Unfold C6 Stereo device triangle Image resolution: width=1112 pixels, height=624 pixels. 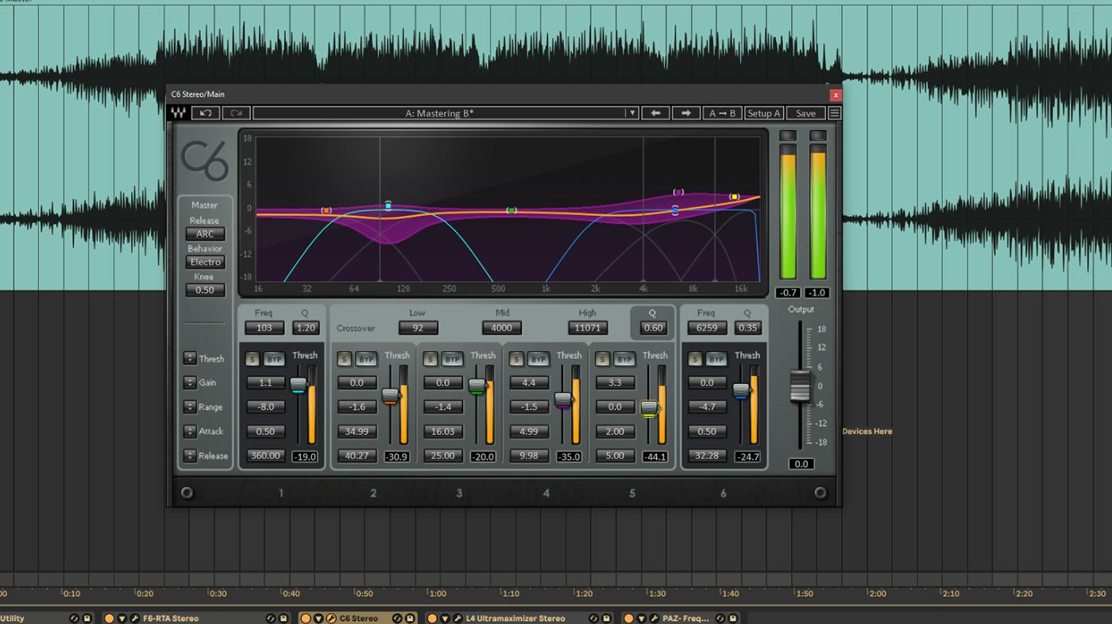(319, 618)
